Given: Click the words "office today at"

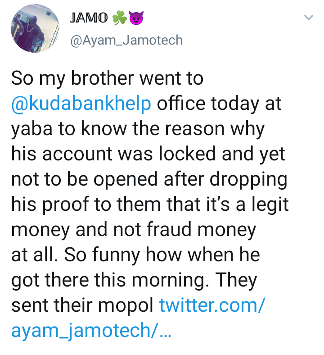Looking at the screenshot, I should pos(219,104).
